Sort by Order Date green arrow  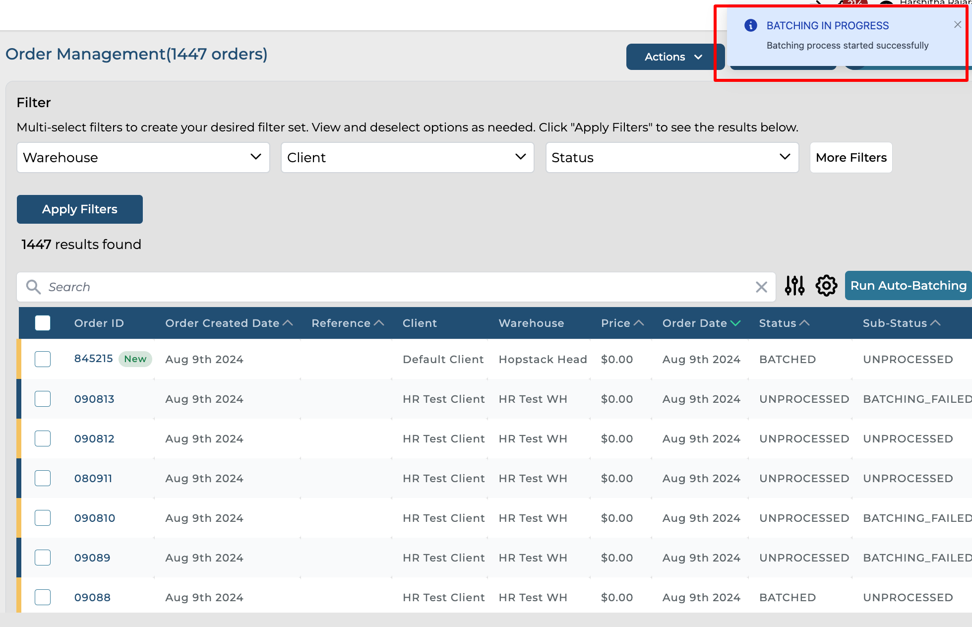point(735,323)
